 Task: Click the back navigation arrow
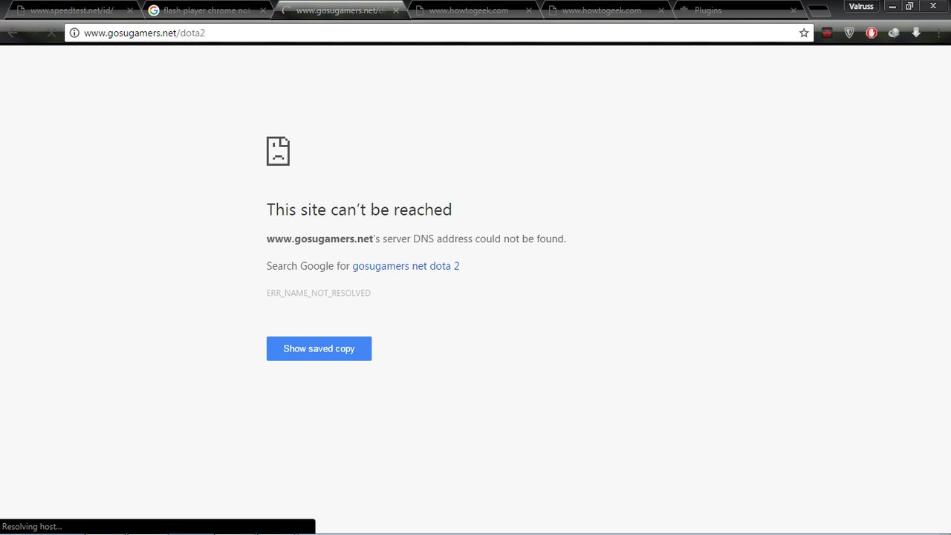click(x=13, y=33)
